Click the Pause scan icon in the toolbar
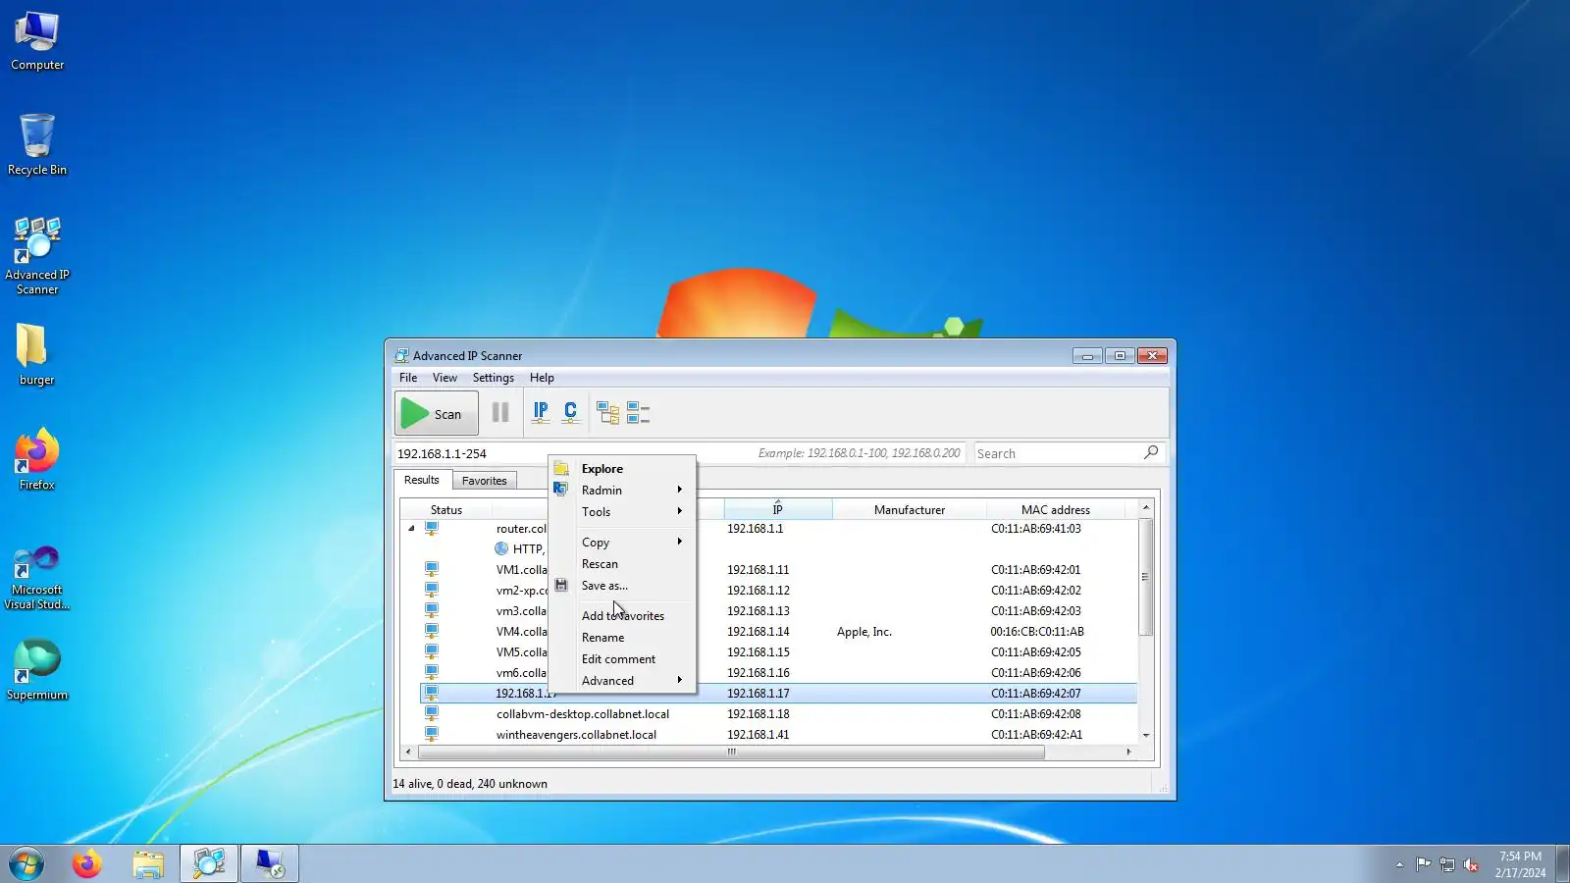 (x=500, y=413)
